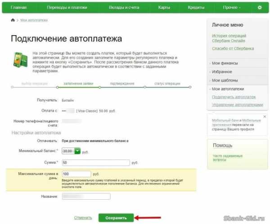Expand Мои шаблоны in personal menu
Screen dimensions: 270x224
(225, 80)
